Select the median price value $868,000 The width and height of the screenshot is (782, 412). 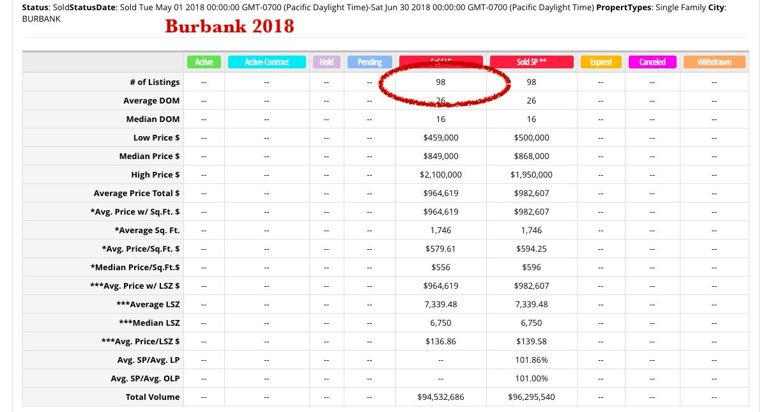pyautogui.click(x=532, y=156)
